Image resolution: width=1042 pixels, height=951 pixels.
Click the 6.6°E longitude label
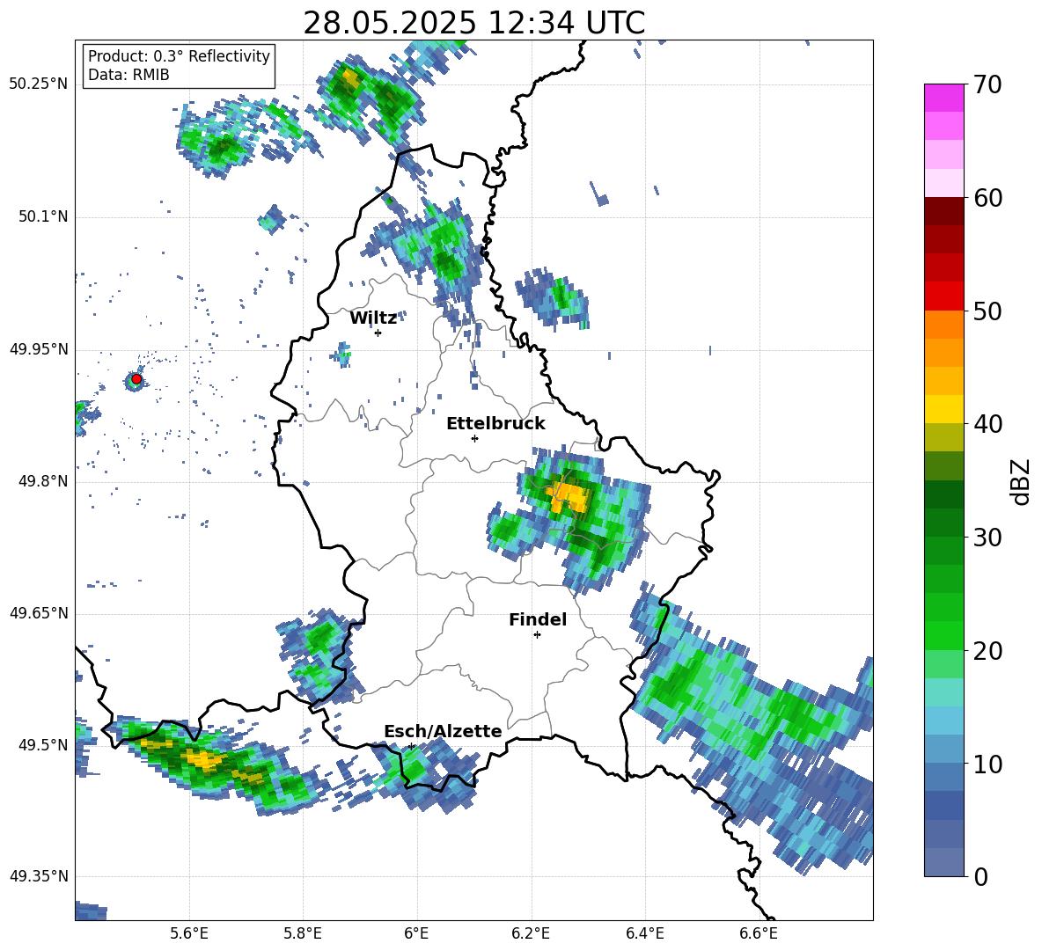point(759,933)
